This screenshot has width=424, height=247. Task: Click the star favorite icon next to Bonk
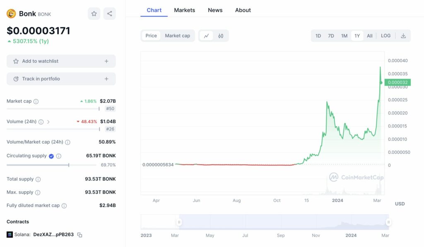pos(94,14)
